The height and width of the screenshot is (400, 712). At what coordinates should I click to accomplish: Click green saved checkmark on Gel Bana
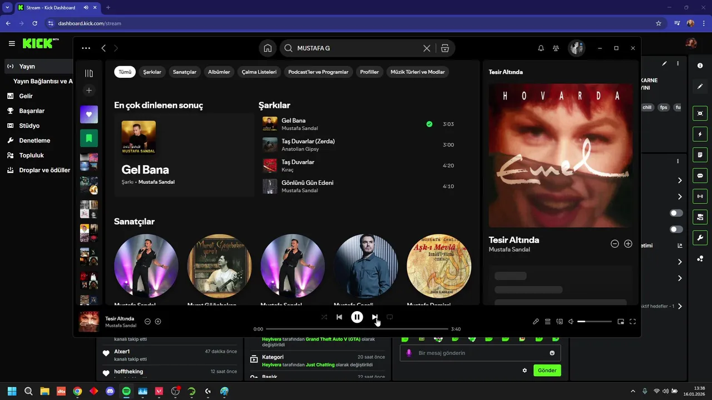pyautogui.click(x=429, y=124)
